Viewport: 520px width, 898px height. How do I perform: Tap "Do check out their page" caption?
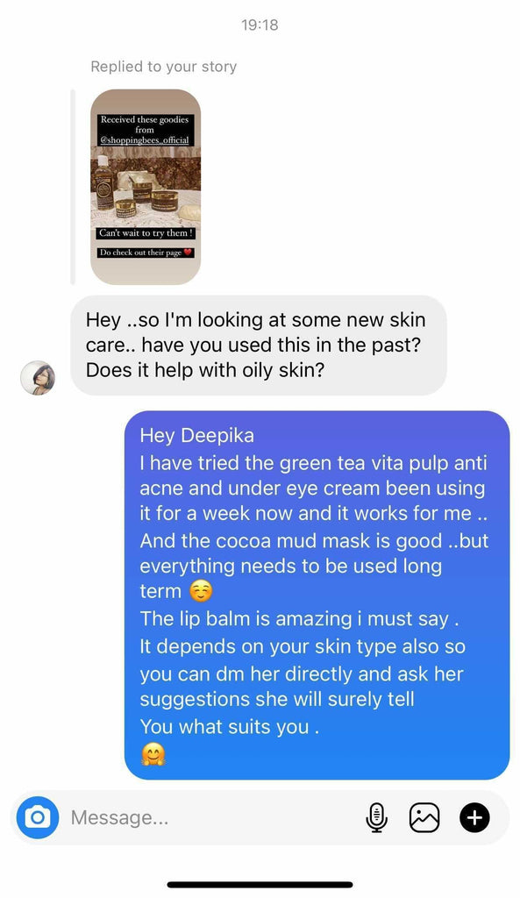coord(141,252)
